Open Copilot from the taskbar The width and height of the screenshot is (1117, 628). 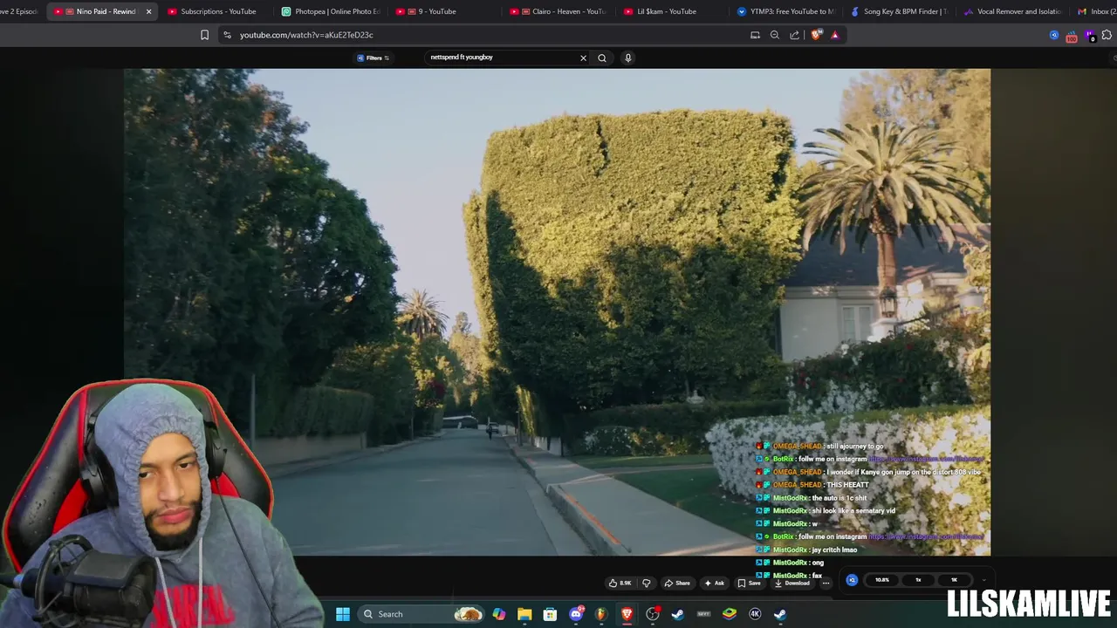pyautogui.click(x=499, y=614)
